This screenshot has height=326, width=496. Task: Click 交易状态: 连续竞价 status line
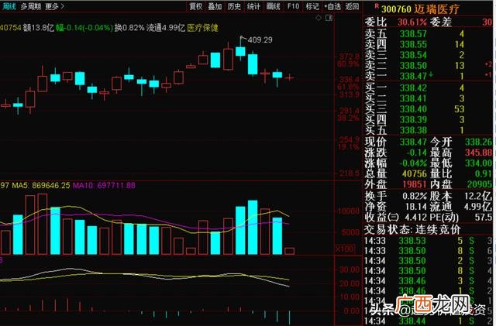[412, 229]
